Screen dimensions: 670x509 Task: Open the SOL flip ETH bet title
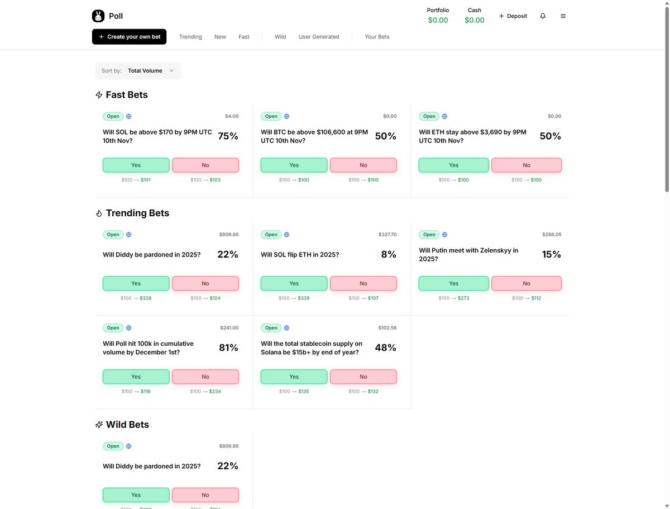coord(300,255)
